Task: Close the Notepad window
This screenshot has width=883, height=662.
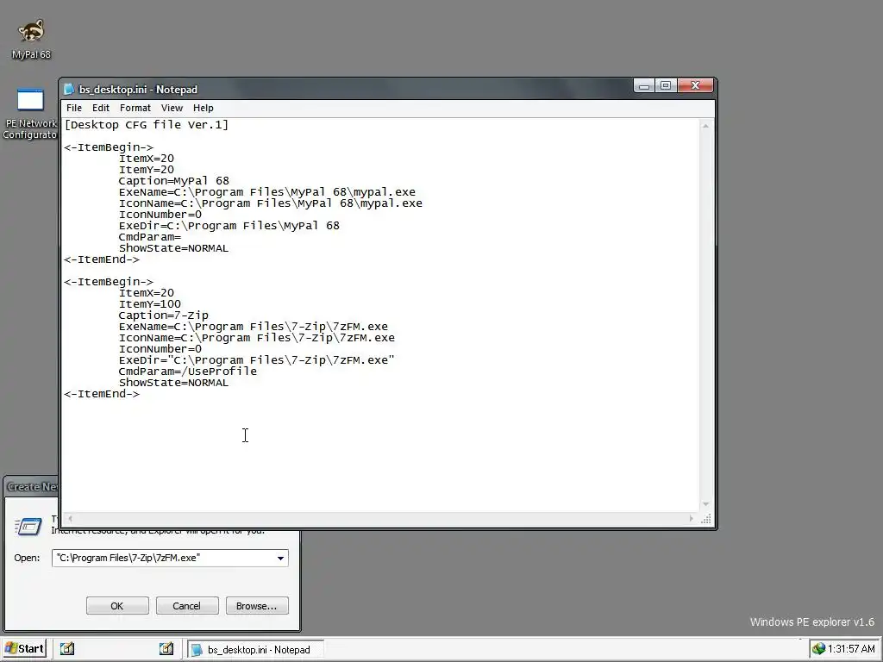Action: pyautogui.click(x=696, y=85)
